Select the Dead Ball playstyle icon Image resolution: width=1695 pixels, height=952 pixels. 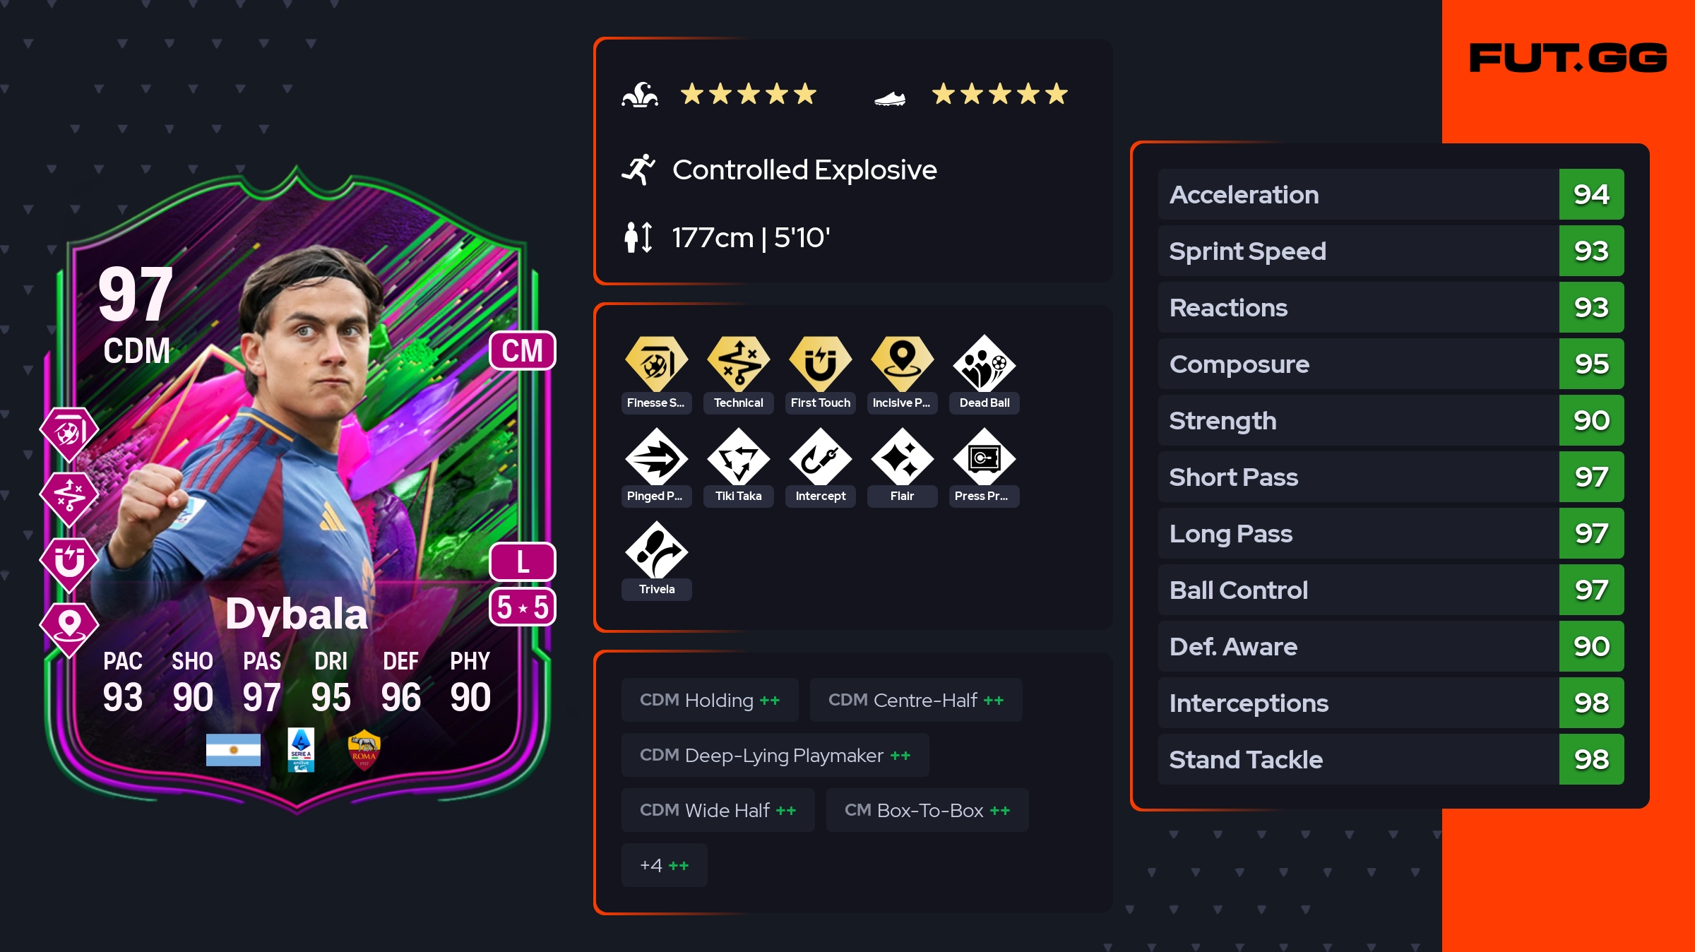point(984,364)
